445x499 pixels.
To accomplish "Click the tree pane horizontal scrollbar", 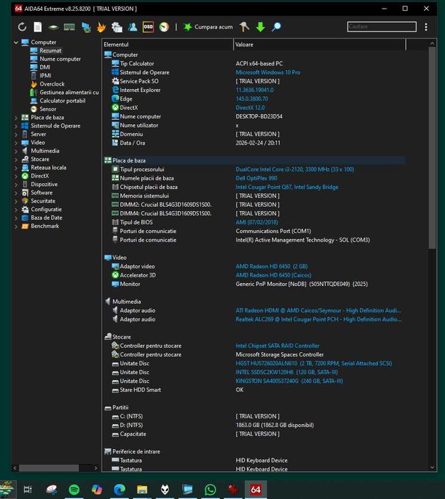I will 48,468.
